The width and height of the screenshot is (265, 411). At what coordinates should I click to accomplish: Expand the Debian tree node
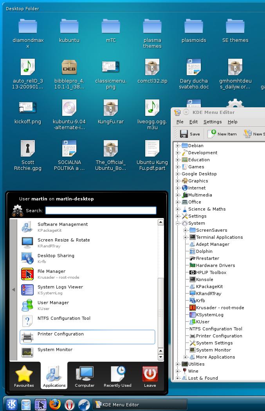178,146
